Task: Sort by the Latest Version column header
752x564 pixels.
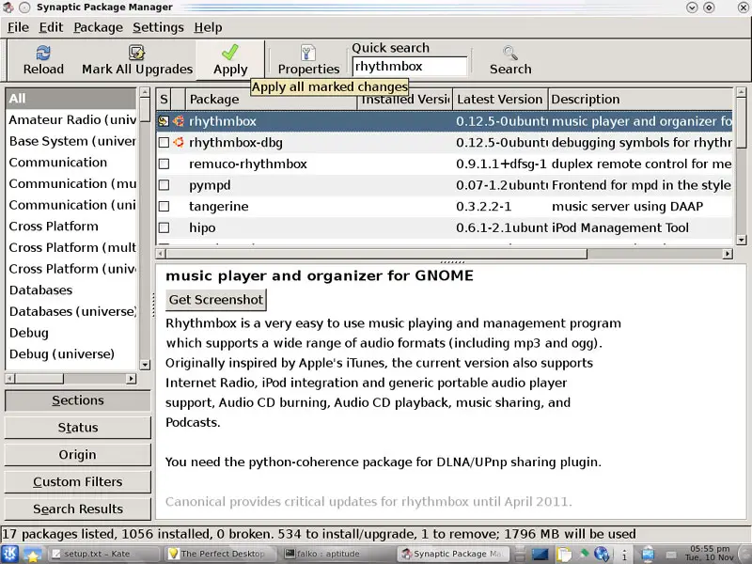Action: click(500, 100)
